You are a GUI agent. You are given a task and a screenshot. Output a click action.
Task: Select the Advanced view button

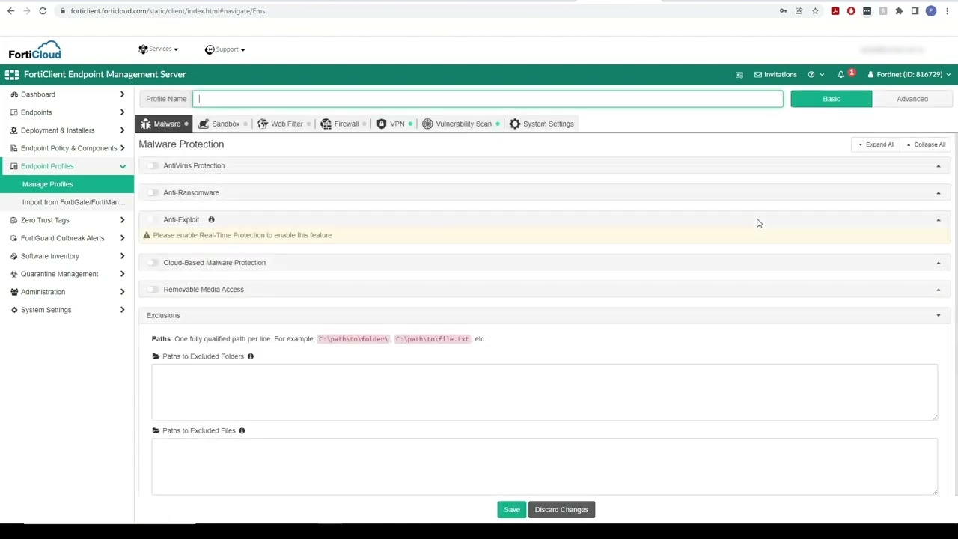point(912,99)
